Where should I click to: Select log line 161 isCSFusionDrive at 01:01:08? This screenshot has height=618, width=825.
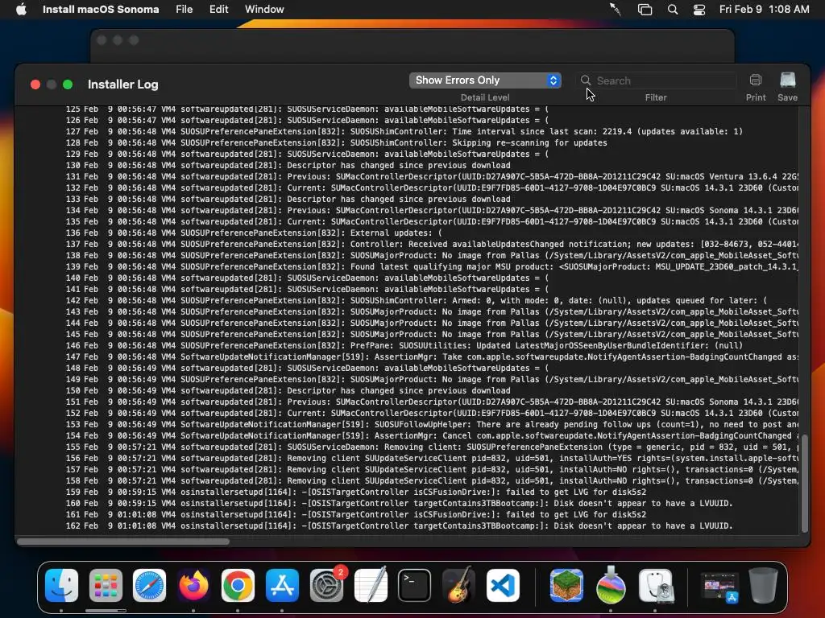click(x=355, y=515)
